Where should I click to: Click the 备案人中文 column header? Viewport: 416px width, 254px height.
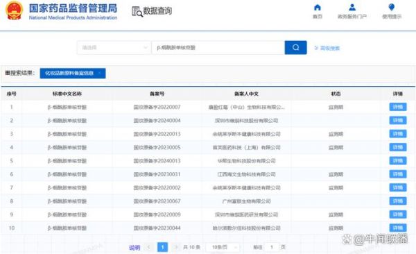[246, 94]
